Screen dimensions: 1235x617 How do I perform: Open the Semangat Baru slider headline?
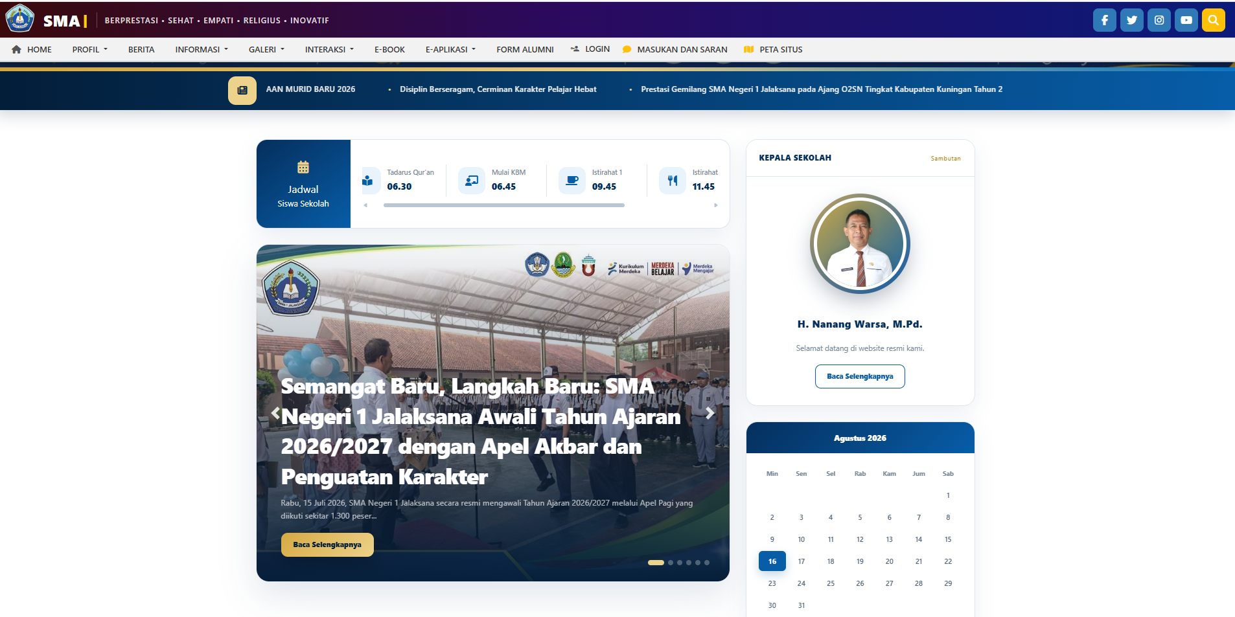point(481,431)
